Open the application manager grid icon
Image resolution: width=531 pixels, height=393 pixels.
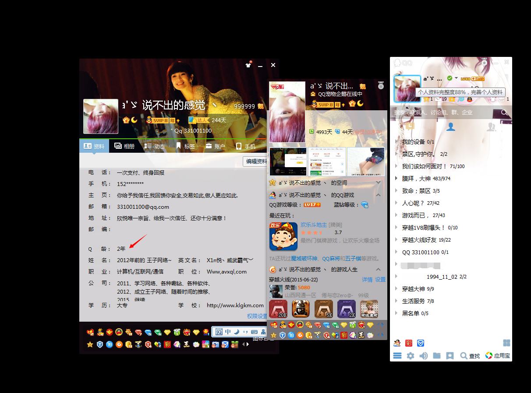(x=506, y=343)
